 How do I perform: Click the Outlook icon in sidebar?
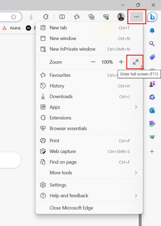(152, 111)
